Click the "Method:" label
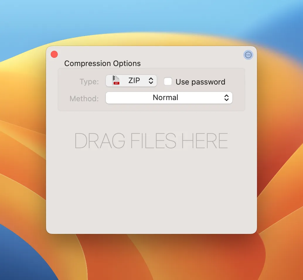The image size is (303, 280). [x=84, y=99]
